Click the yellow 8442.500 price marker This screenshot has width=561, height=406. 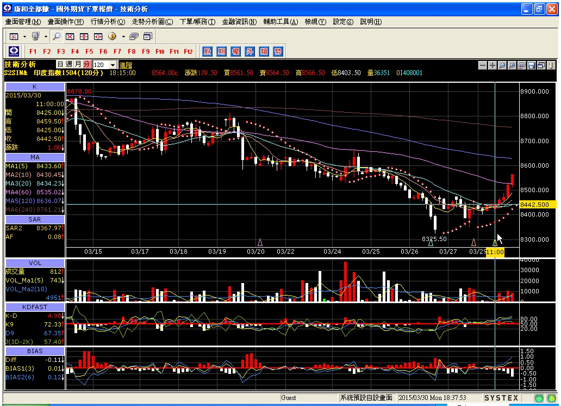538,205
